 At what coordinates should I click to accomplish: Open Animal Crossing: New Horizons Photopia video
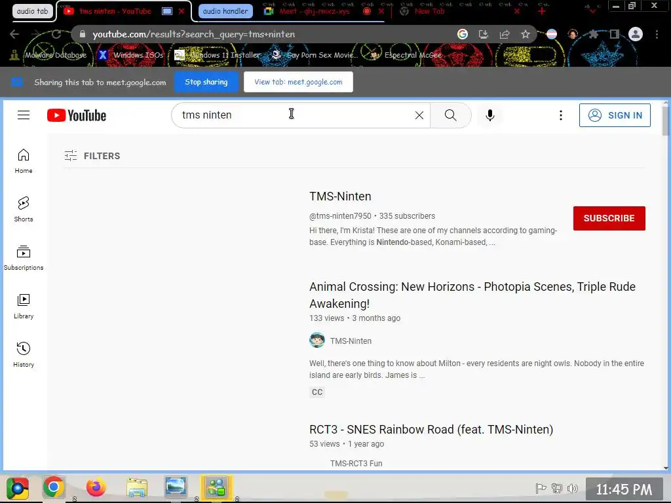click(x=472, y=295)
